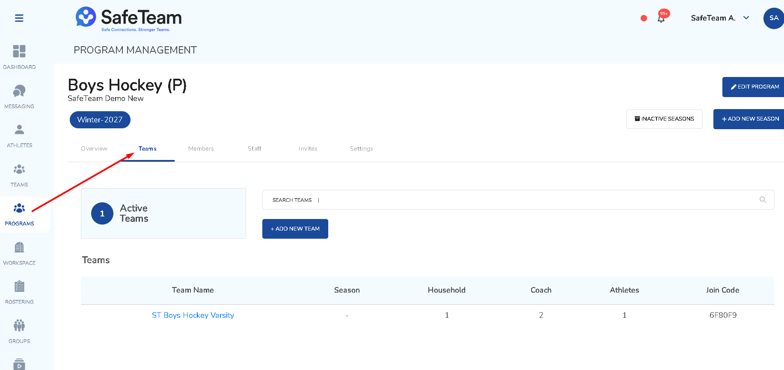Click the SafeTeam Demo New subtitle

point(106,98)
